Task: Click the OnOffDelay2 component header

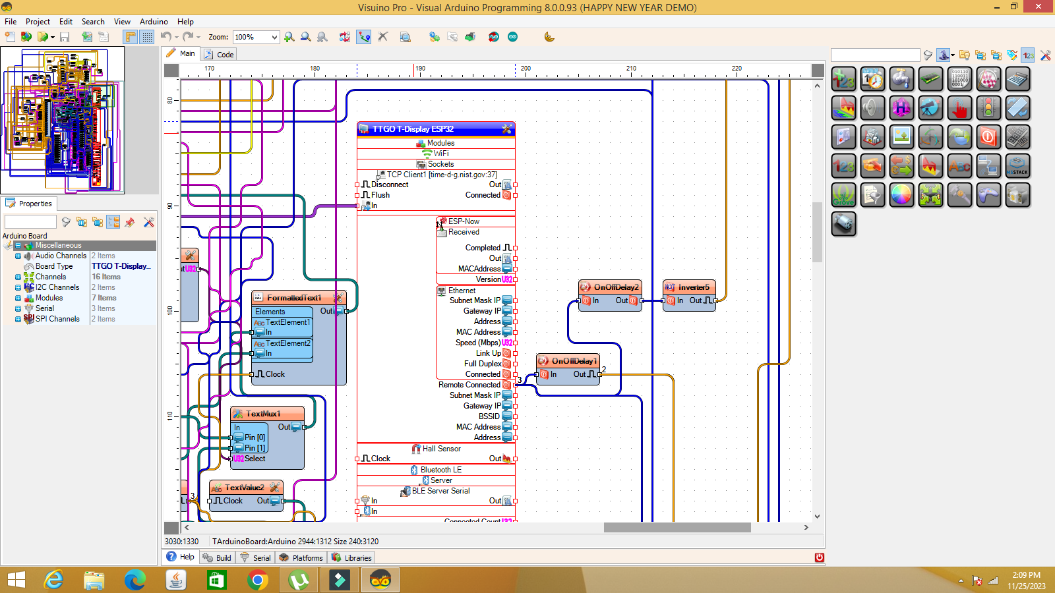Action: (610, 287)
